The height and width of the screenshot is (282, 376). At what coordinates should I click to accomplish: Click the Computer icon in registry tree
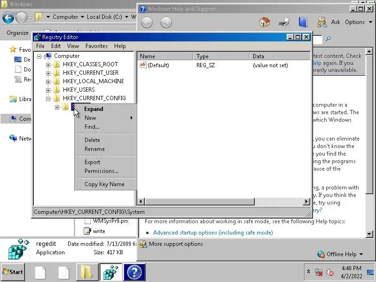48,56
